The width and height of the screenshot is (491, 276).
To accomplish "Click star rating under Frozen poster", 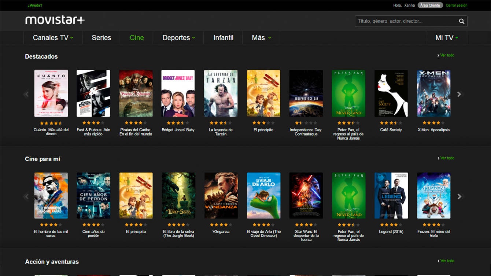I will pos(433,225).
